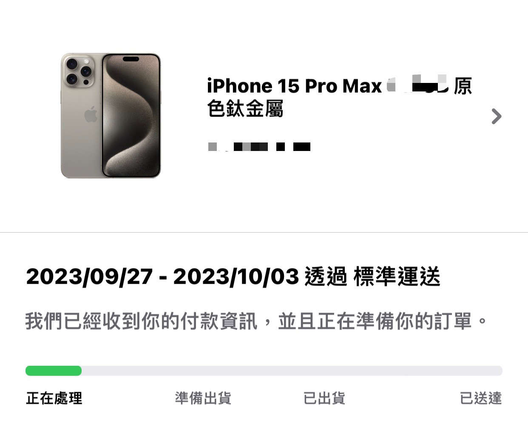This screenshot has height=427, width=528.
Task: Tap the 2023/09/27 start delivery date
Action: [89, 276]
